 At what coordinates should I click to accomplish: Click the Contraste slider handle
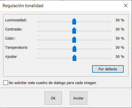[74, 30]
